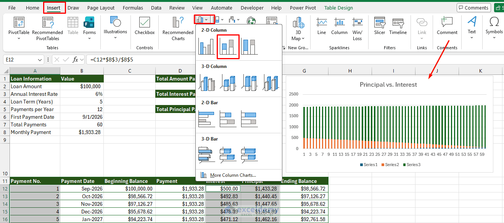Pick the 2-D 100% Stacked Bar chart

[250, 119]
